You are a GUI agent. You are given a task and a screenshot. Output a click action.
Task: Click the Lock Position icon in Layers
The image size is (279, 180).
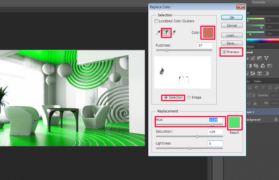[x=249, y=103]
